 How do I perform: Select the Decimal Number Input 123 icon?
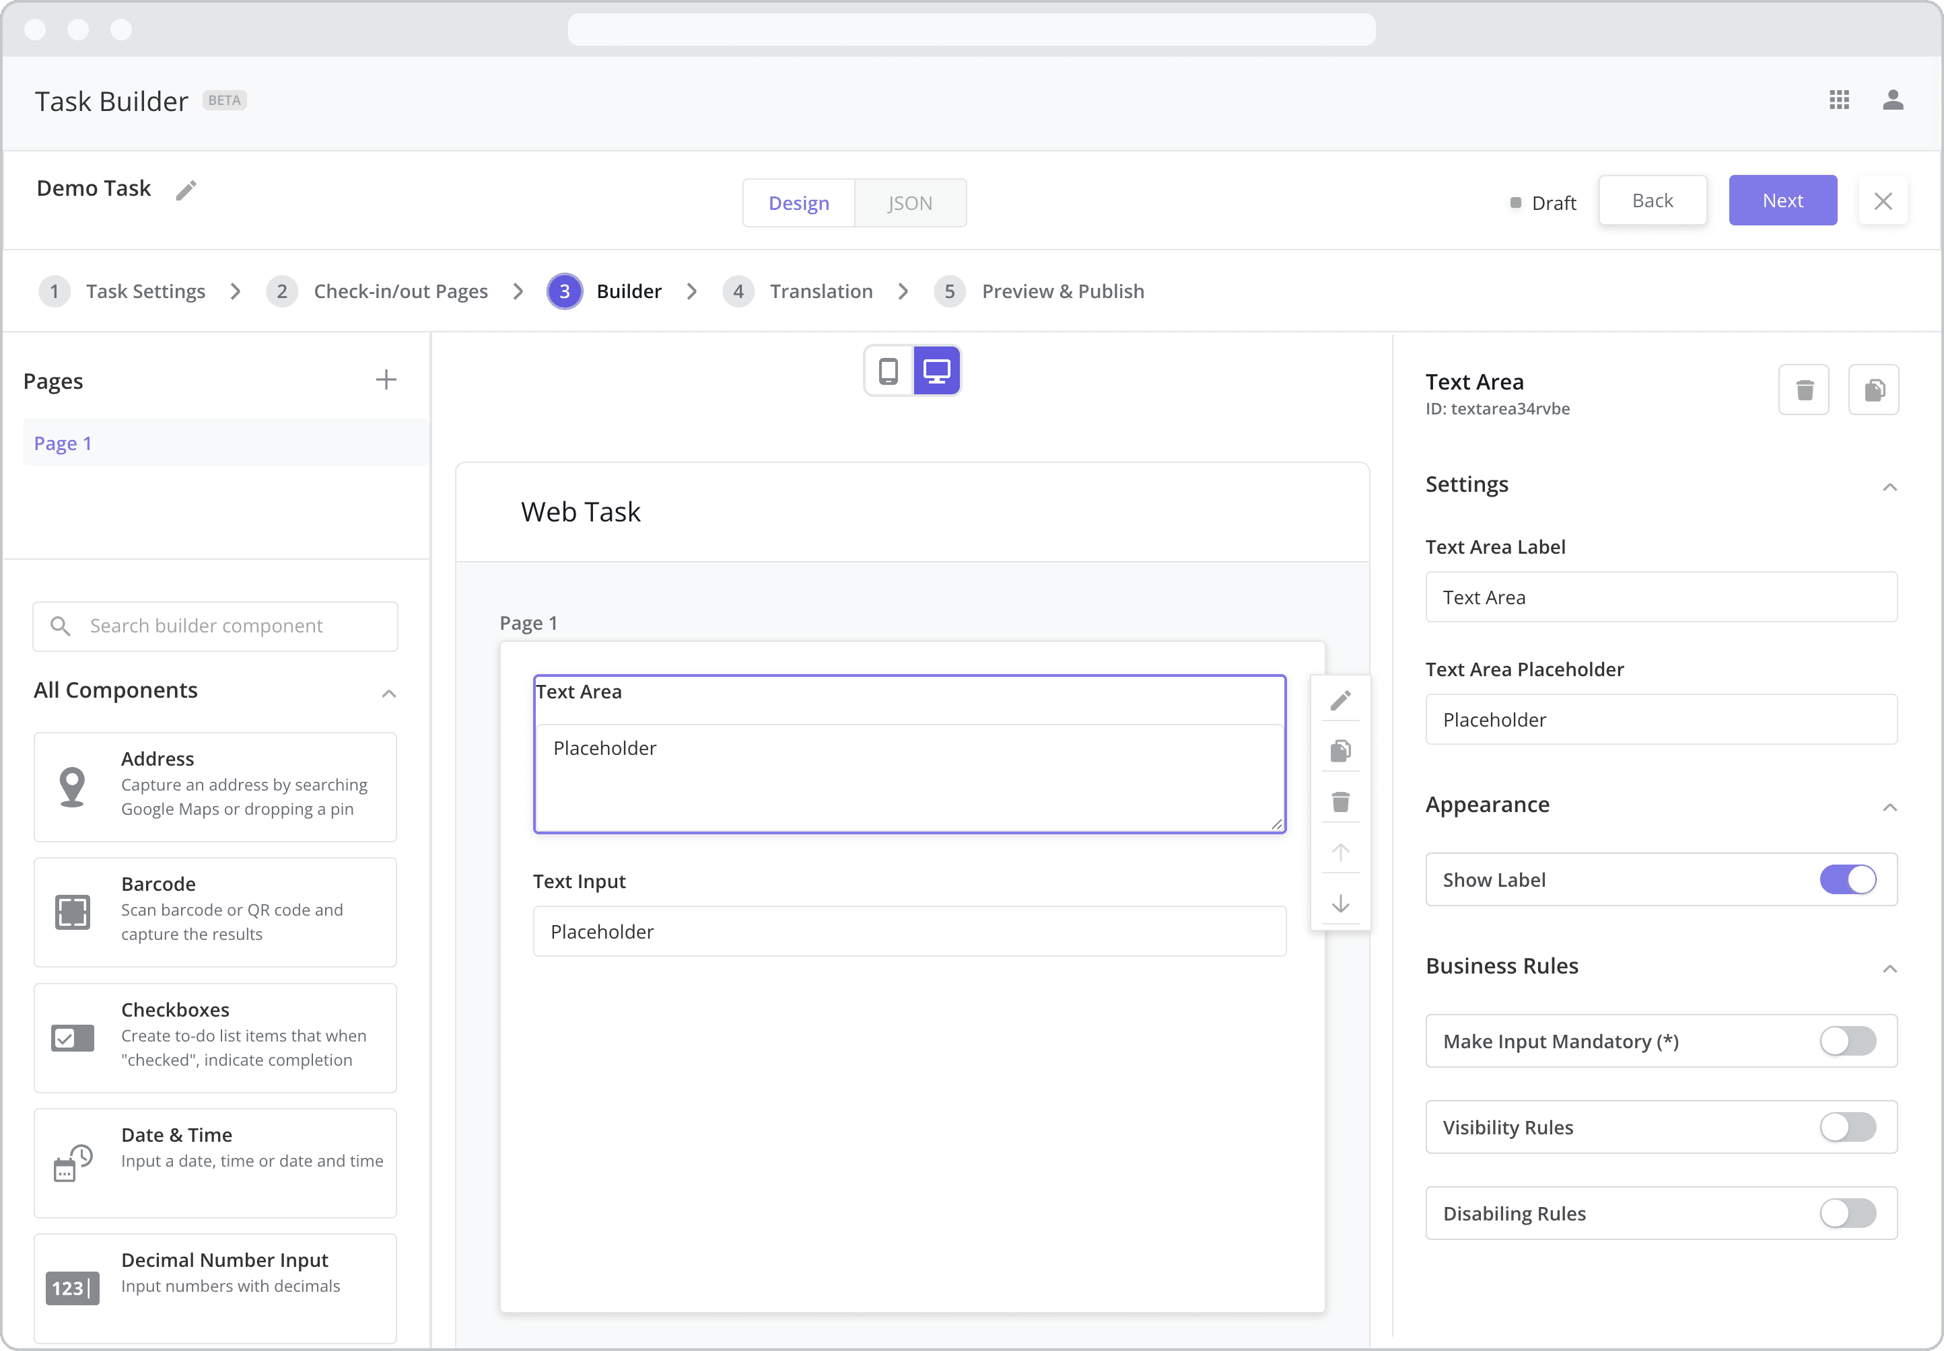(72, 1288)
